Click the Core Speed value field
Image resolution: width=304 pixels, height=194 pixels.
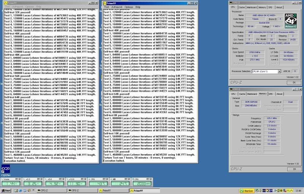click(x=255, y=52)
